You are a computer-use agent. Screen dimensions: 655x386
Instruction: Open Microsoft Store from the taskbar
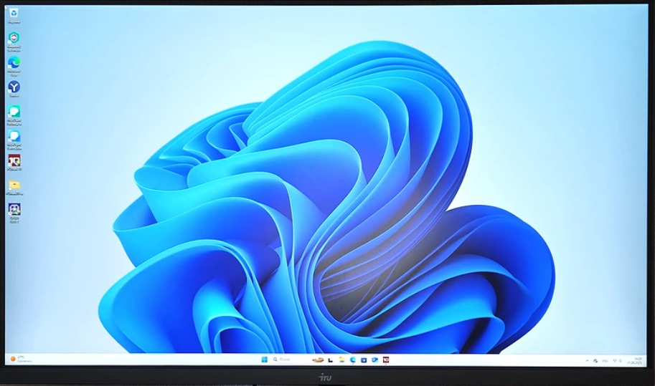[x=364, y=360]
